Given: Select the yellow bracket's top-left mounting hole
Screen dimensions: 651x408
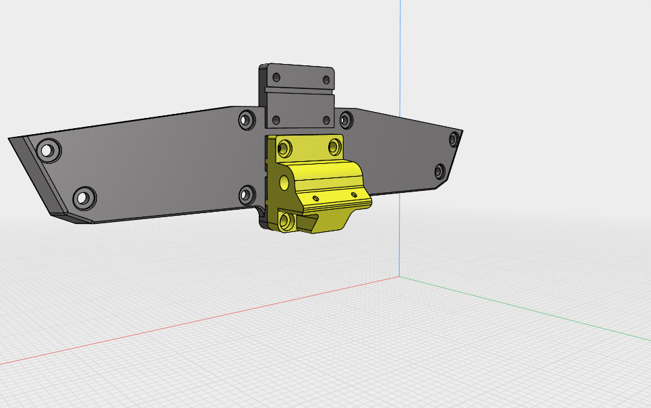Looking at the screenshot, I should coord(285,147).
